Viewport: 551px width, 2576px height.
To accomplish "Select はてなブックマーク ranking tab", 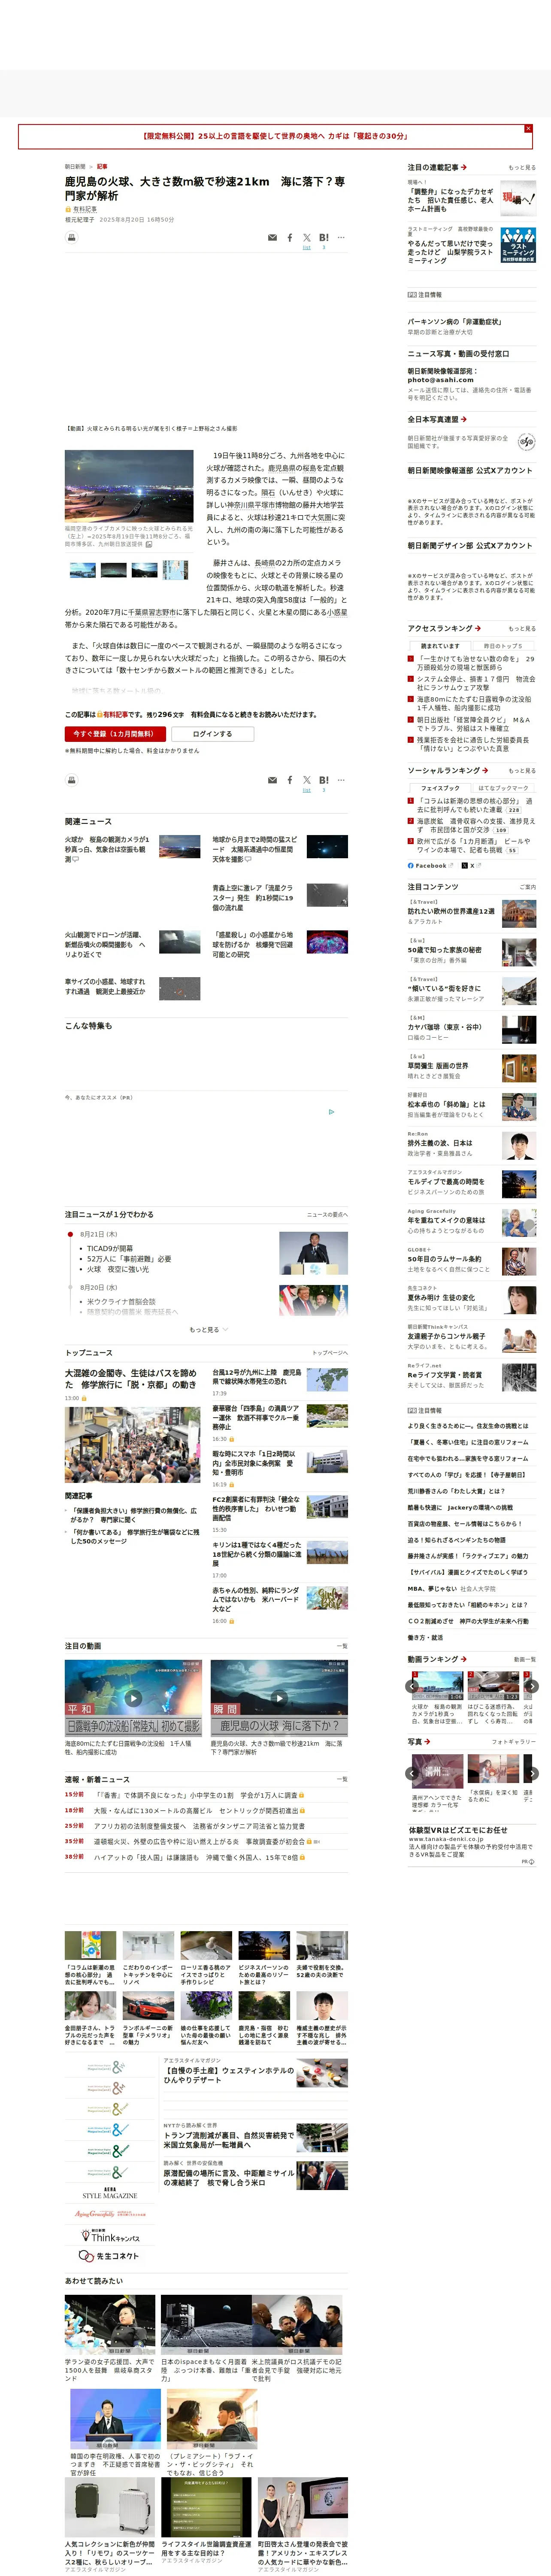I will pos(503,788).
